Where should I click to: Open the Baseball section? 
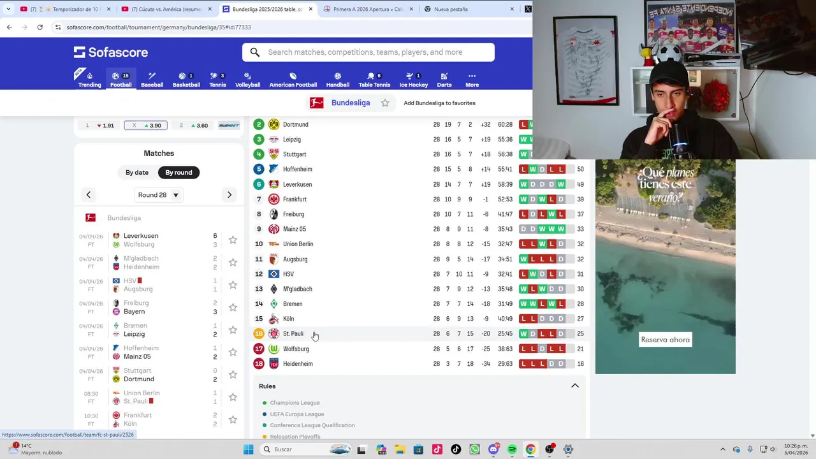[x=152, y=80]
